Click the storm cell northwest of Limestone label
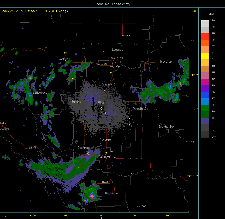The height and width of the screenshot is (219, 225). (30, 78)
